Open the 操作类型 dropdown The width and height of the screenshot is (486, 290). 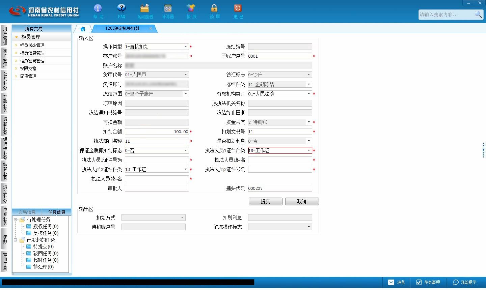coord(186,47)
